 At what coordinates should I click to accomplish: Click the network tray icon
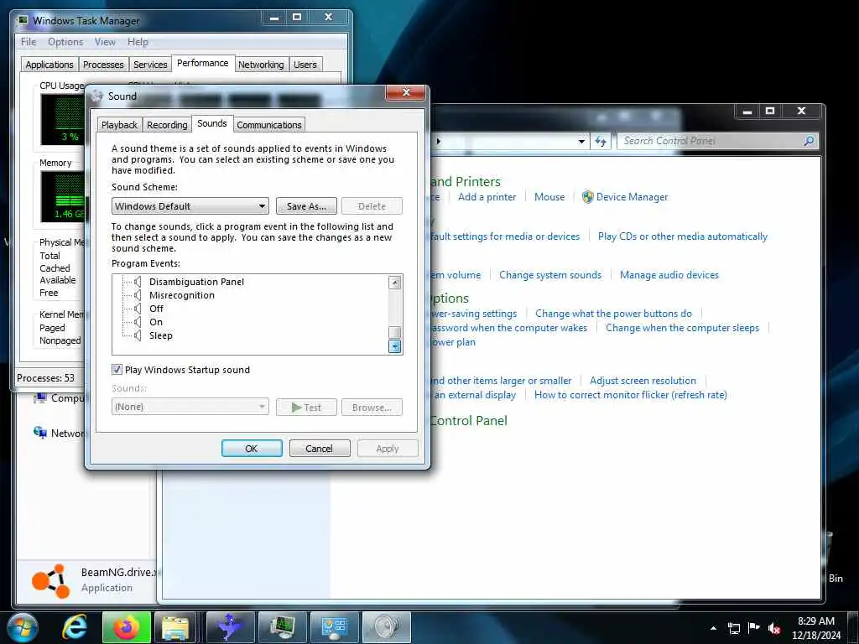(733, 628)
